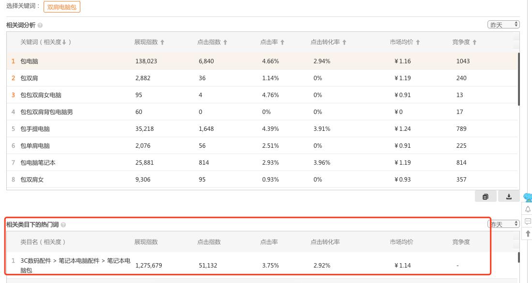Toggle sort on 点击指数 column arrow

(225, 42)
